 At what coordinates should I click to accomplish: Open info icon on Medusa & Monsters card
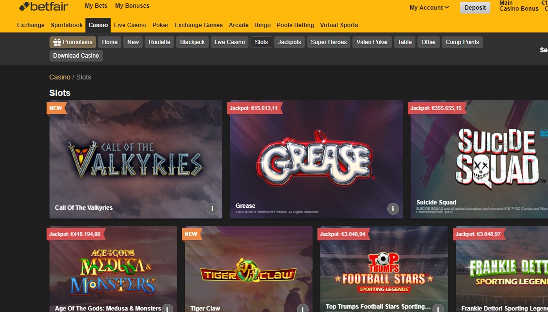167,309
